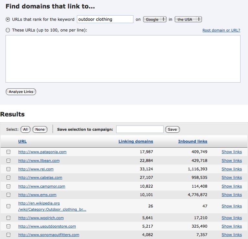248x239 pixels.
Task: Click inbound links value 1,116,393
Action: tap(198, 169)
